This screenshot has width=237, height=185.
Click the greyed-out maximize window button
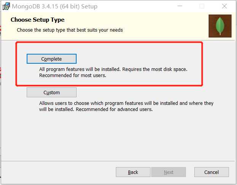tap(202, 6)
